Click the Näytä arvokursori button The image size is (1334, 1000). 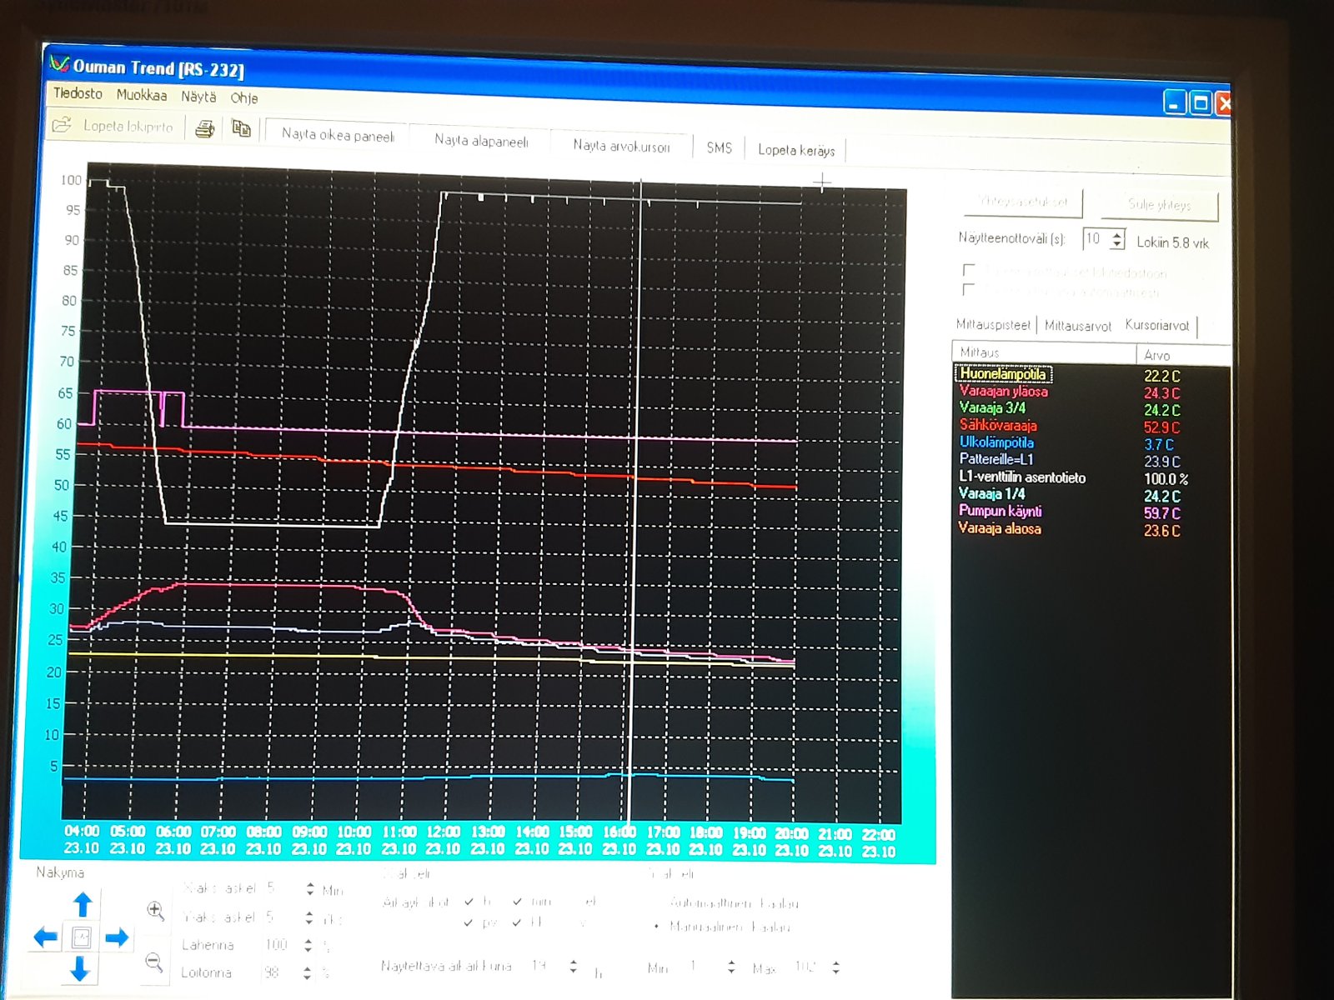point(621,146)
